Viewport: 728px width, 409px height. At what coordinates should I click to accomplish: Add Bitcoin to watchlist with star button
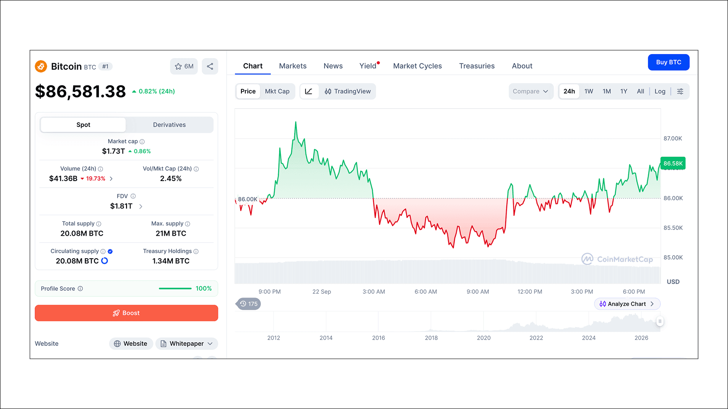tap(184, 66)
